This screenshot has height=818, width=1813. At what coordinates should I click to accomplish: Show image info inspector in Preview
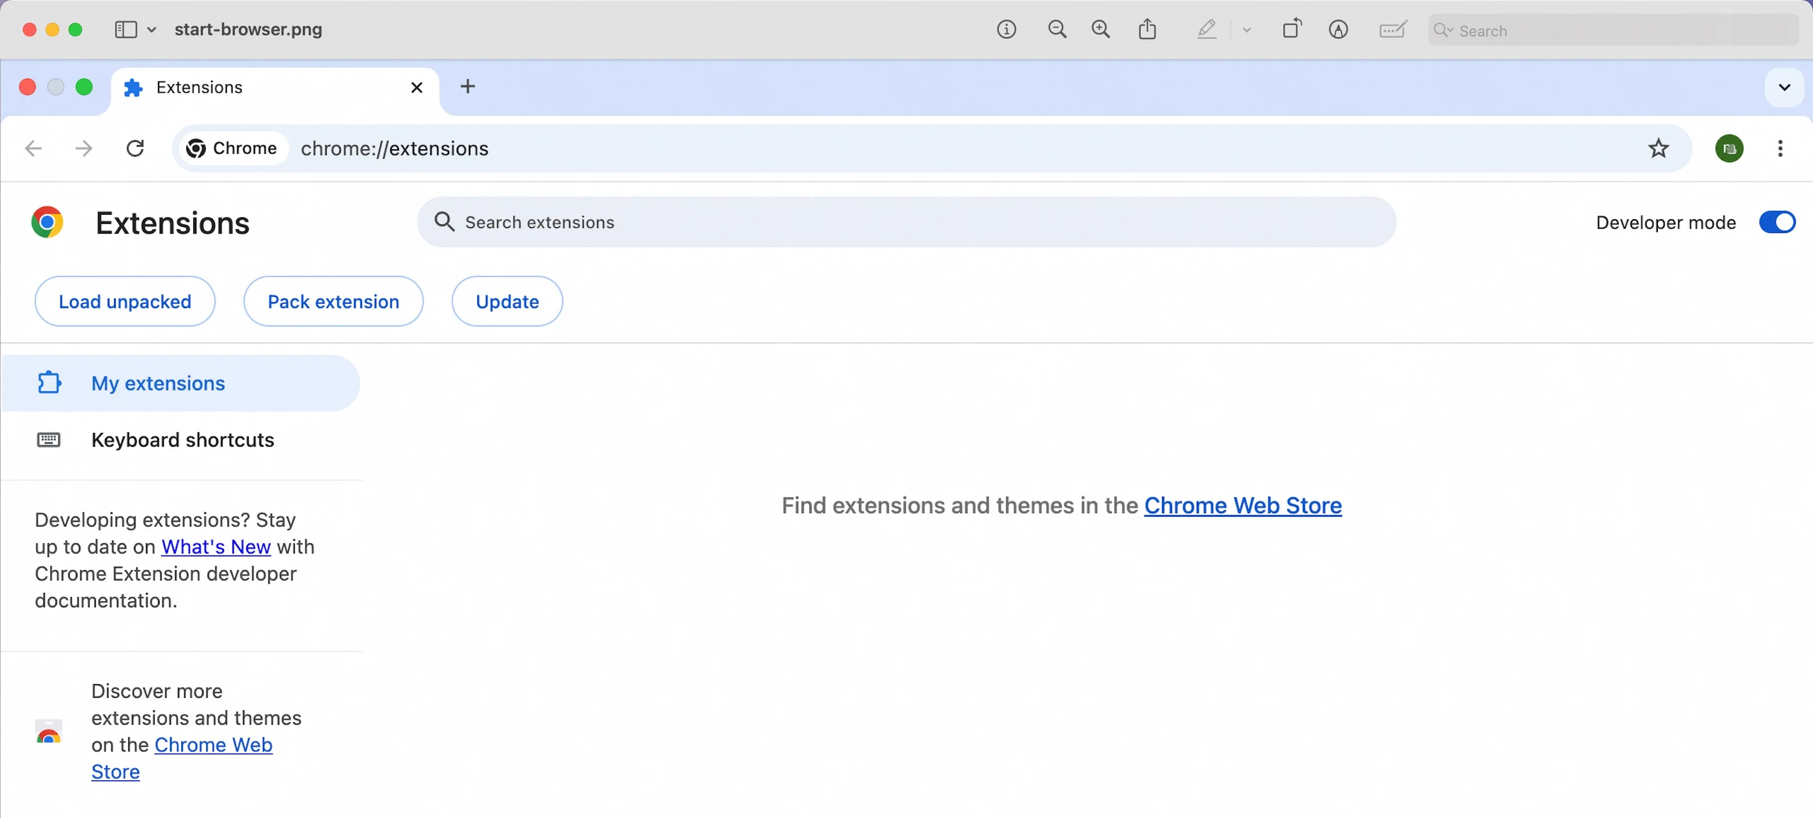tap(1006, 30)
